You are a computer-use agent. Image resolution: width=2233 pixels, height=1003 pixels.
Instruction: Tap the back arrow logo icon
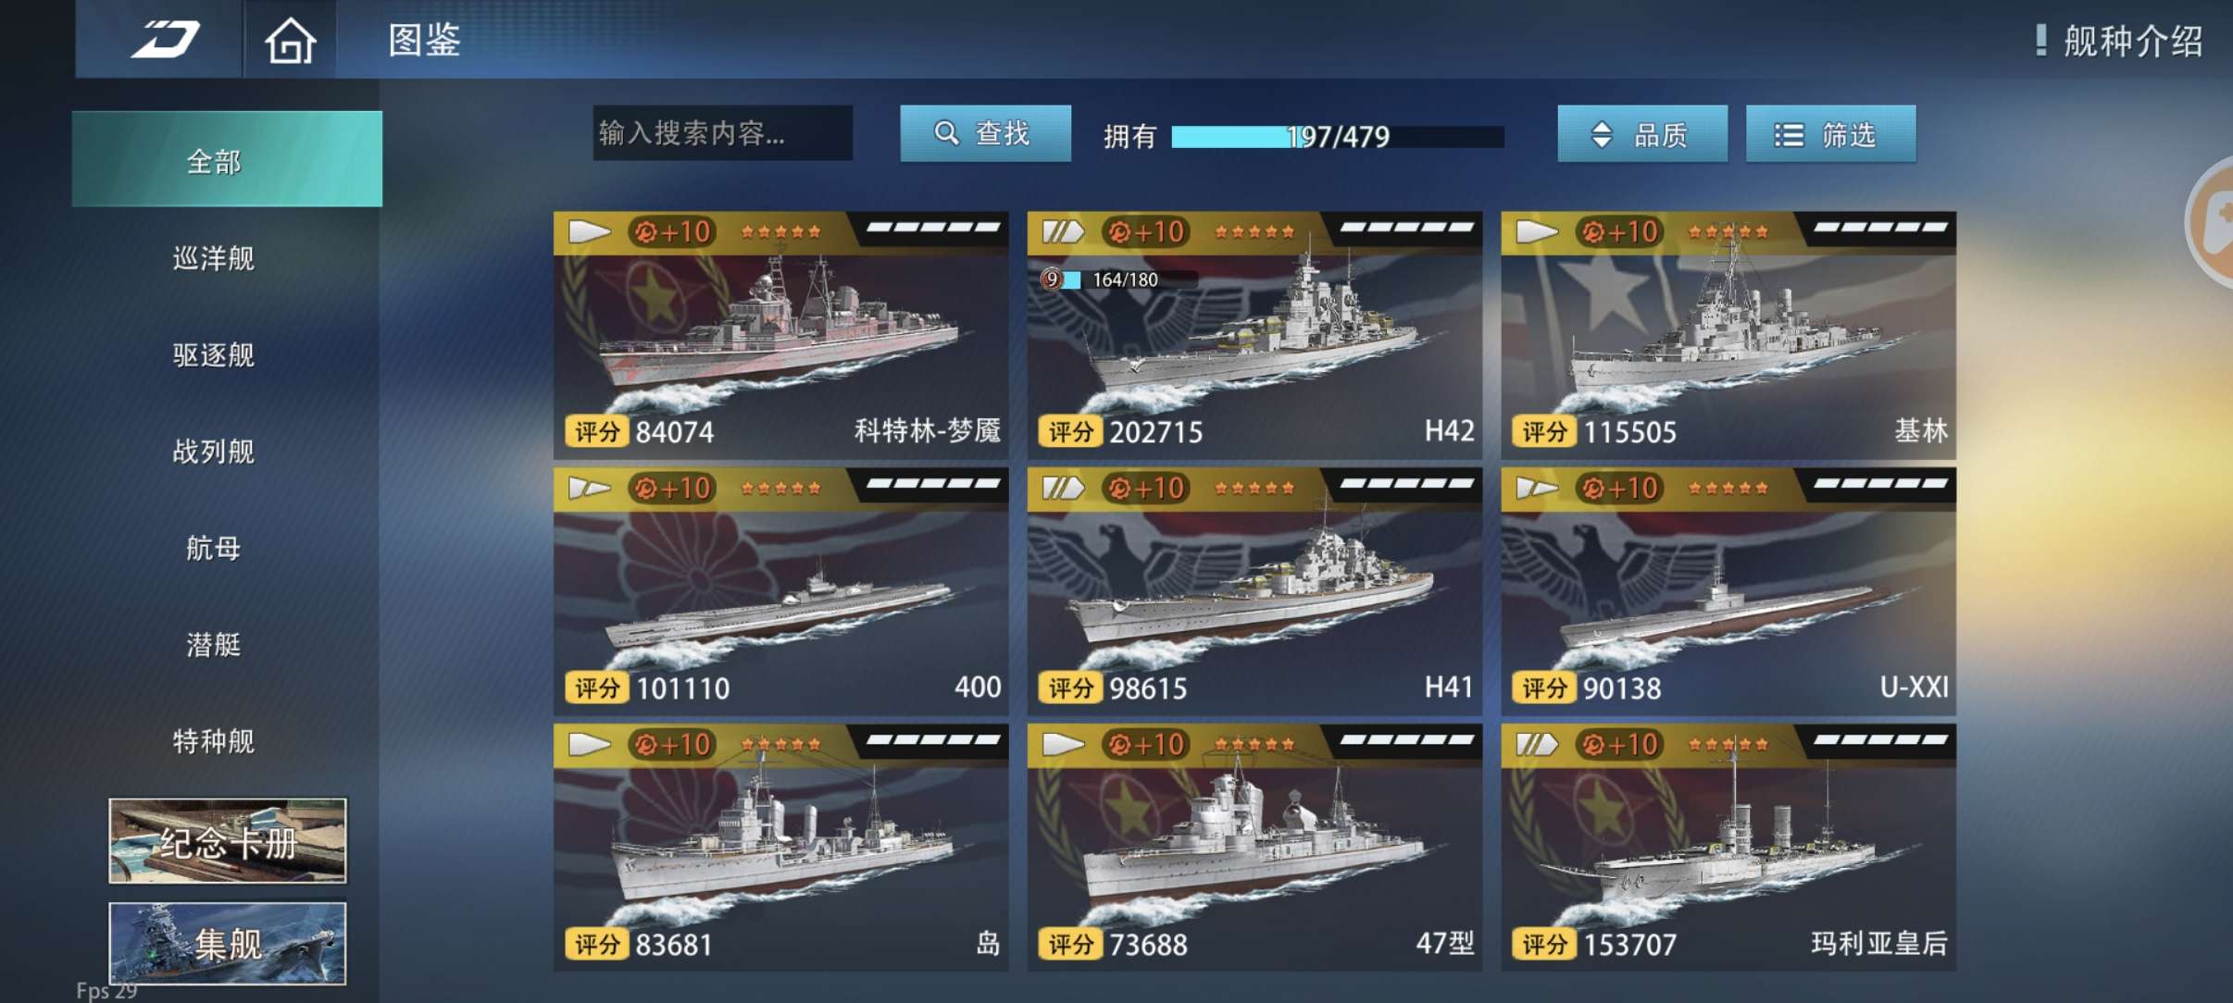point(165,40)
